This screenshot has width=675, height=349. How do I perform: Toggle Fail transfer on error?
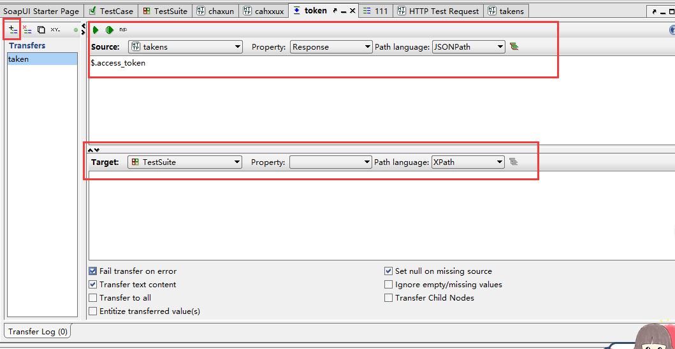pyautogui.click(x=92, y=271)
